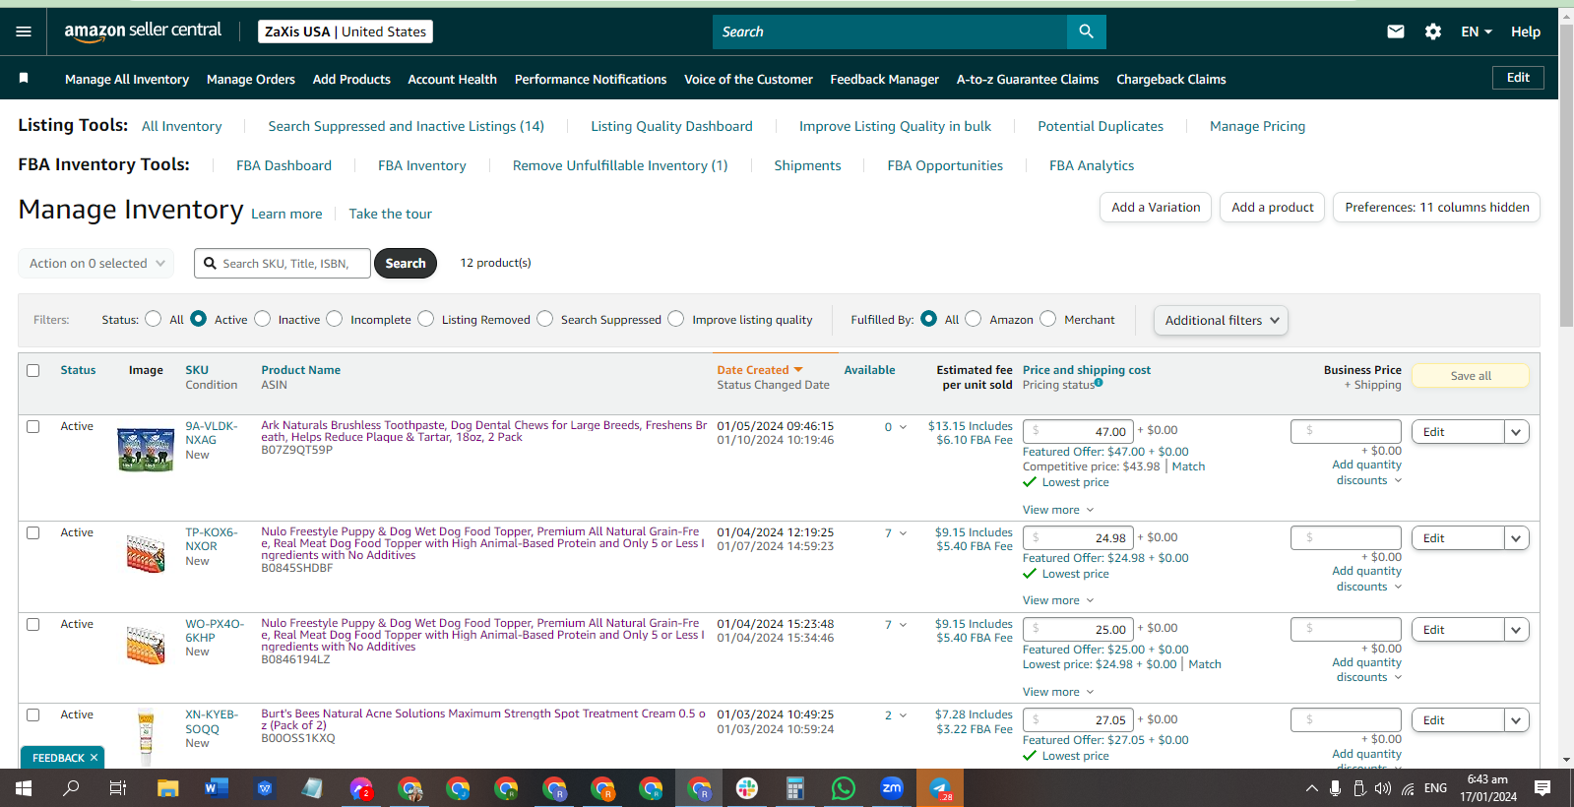This screenshot has height=807, width=1574.
Task: Open Manage Orders menu
Action: coord(251,79)
